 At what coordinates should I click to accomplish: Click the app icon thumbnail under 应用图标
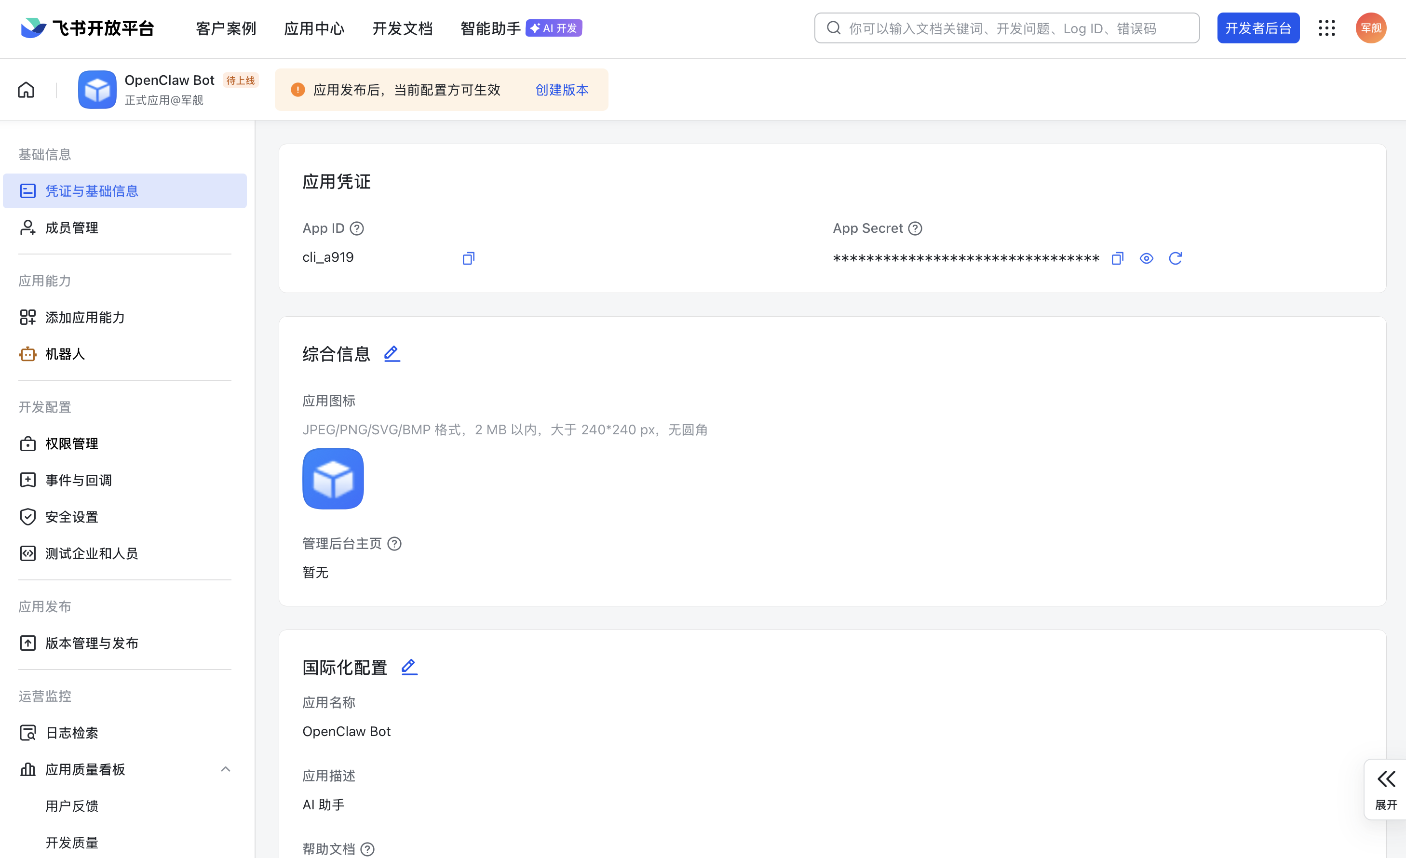333,478
